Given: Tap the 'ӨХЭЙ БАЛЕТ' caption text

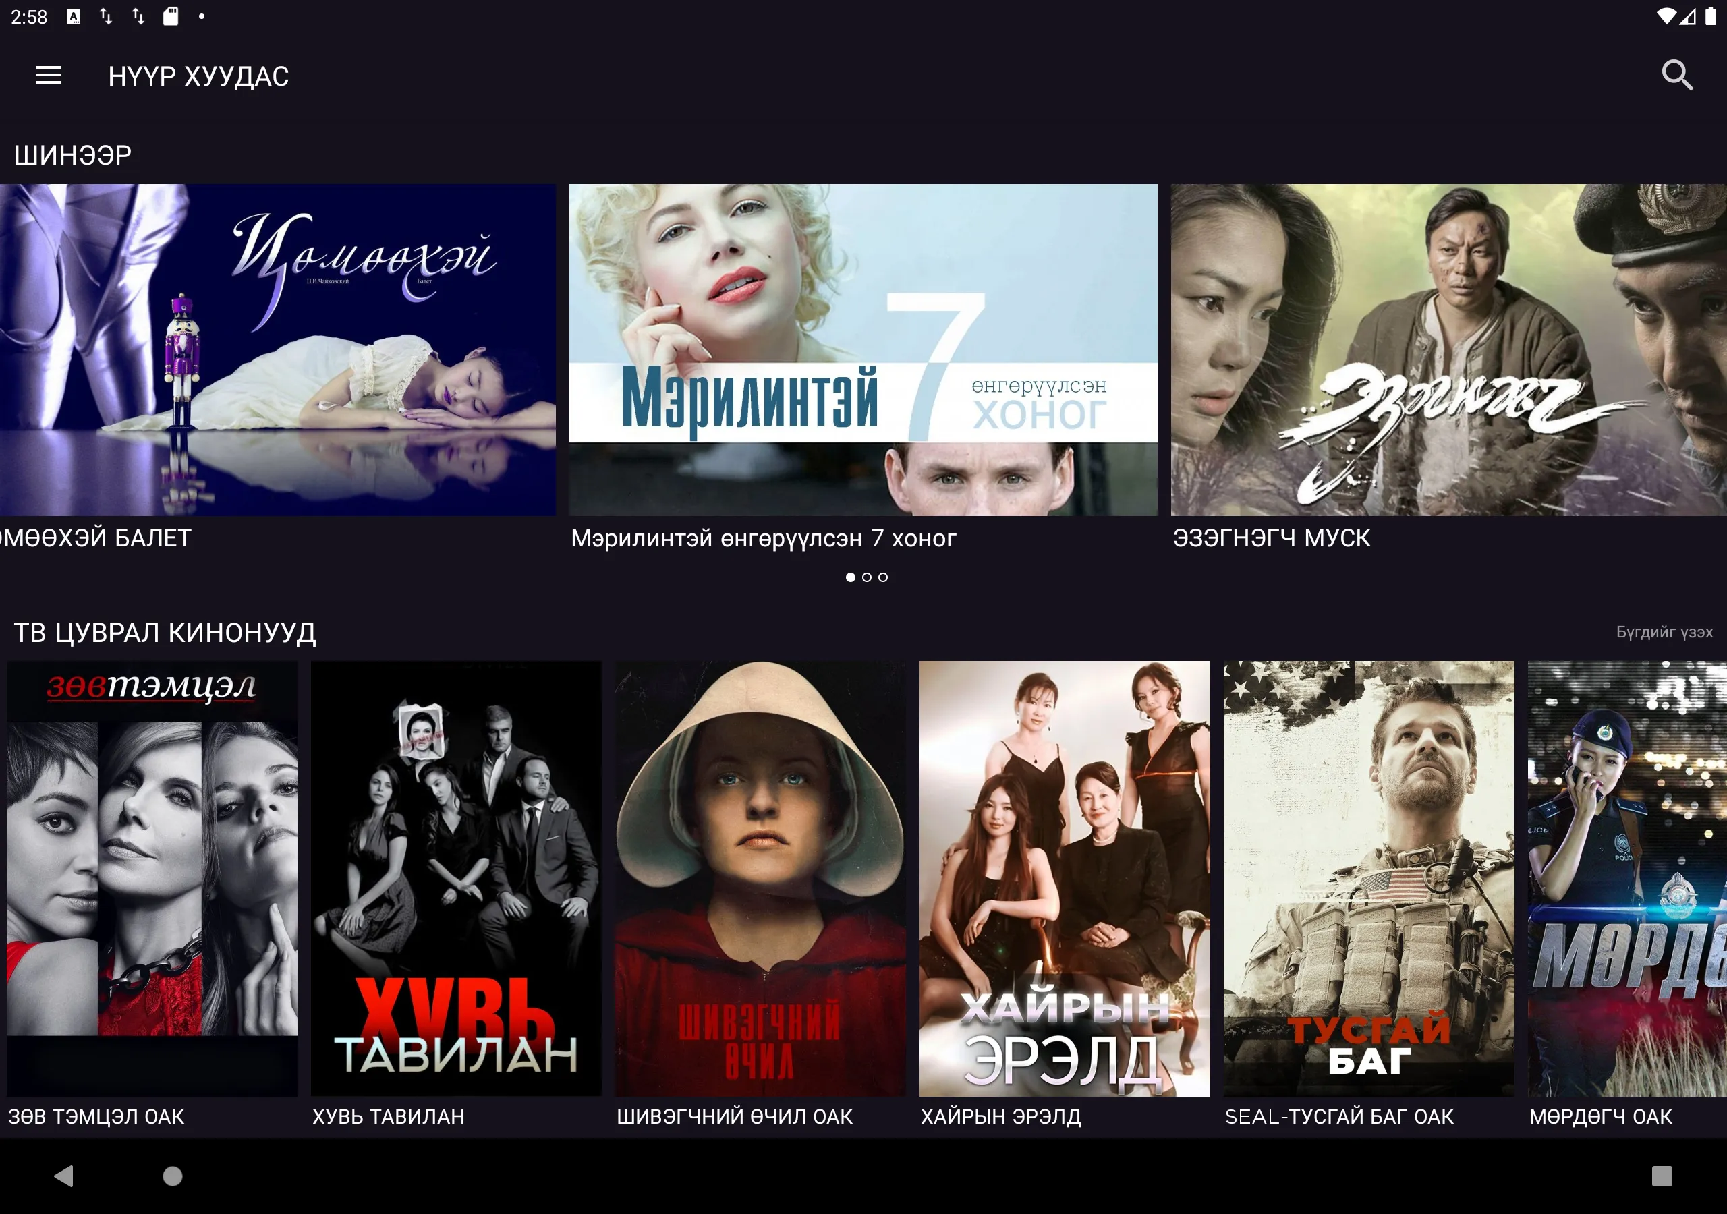Looking at the screenshot, I should point(96,538).
